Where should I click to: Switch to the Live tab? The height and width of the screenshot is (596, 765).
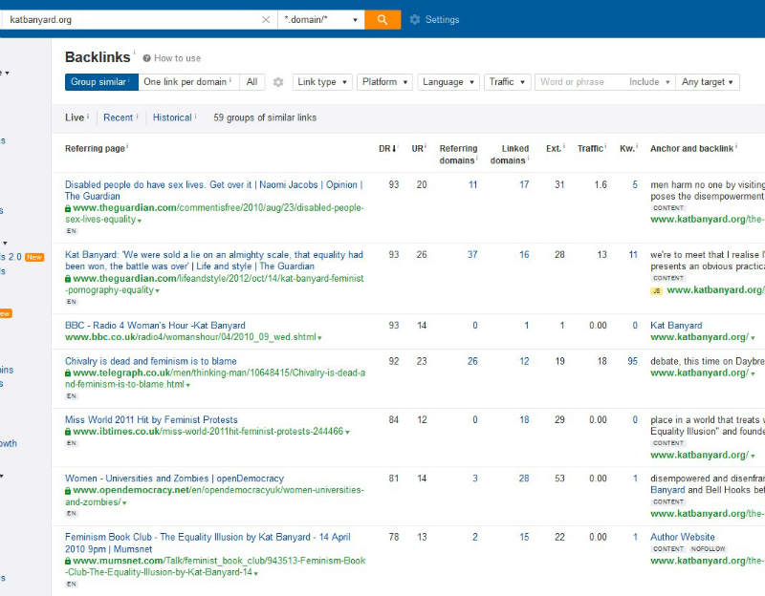(x=75, y=117)
